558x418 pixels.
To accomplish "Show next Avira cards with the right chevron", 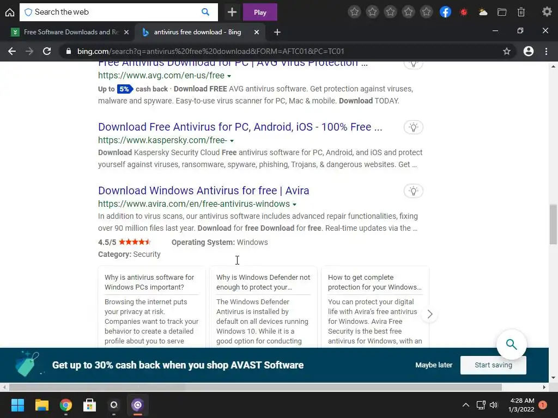I will click(x=429, y=314).
